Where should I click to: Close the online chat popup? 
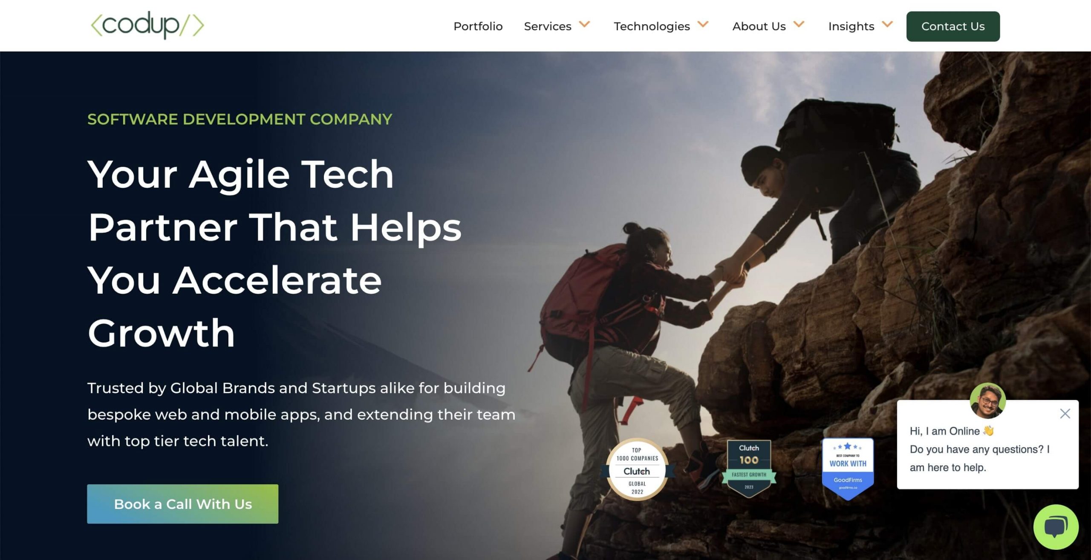click(1065, 414)
